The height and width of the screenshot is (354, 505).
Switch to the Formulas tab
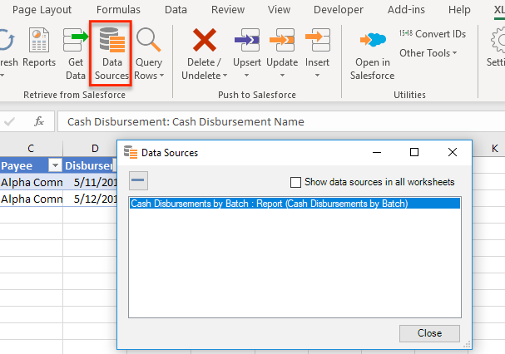pos(118,10)
